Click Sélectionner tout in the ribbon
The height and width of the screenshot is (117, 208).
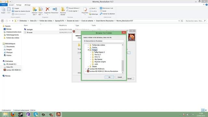point(106,8)
